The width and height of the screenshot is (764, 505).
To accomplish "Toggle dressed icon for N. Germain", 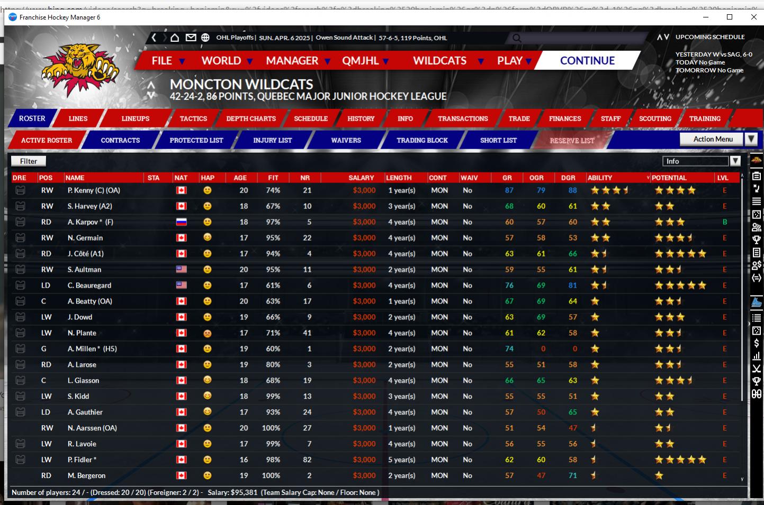I will tap(20, 238).
